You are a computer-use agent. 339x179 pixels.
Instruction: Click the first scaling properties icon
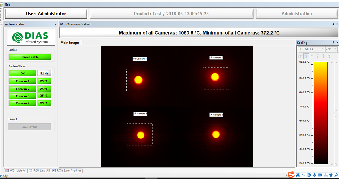(x=301, y=56)
